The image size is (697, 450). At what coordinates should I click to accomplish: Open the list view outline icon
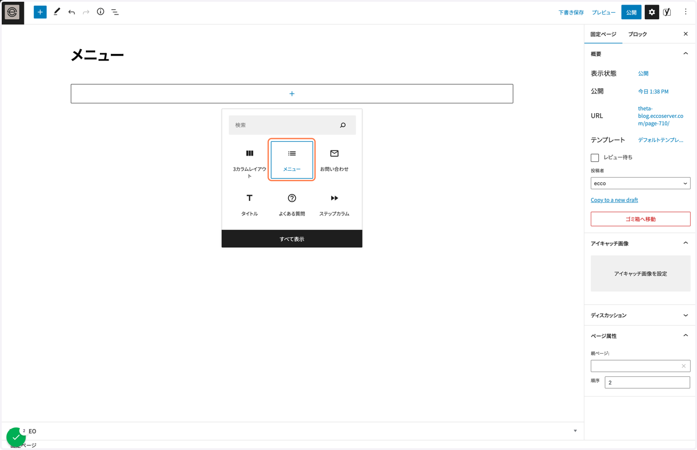[115, 12]
